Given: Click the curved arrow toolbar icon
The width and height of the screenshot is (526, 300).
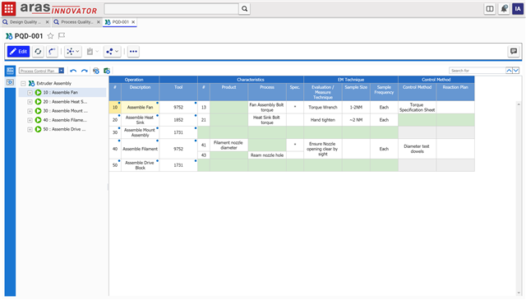Looking at the screenshot, I should point(52,51).
